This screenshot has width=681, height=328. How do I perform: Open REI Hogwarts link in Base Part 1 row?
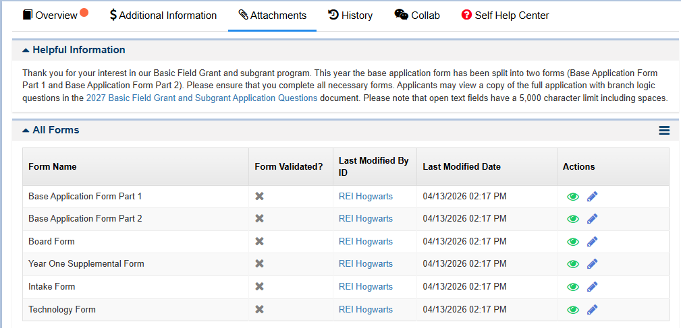pyautogui.click(x=366, y=196)
